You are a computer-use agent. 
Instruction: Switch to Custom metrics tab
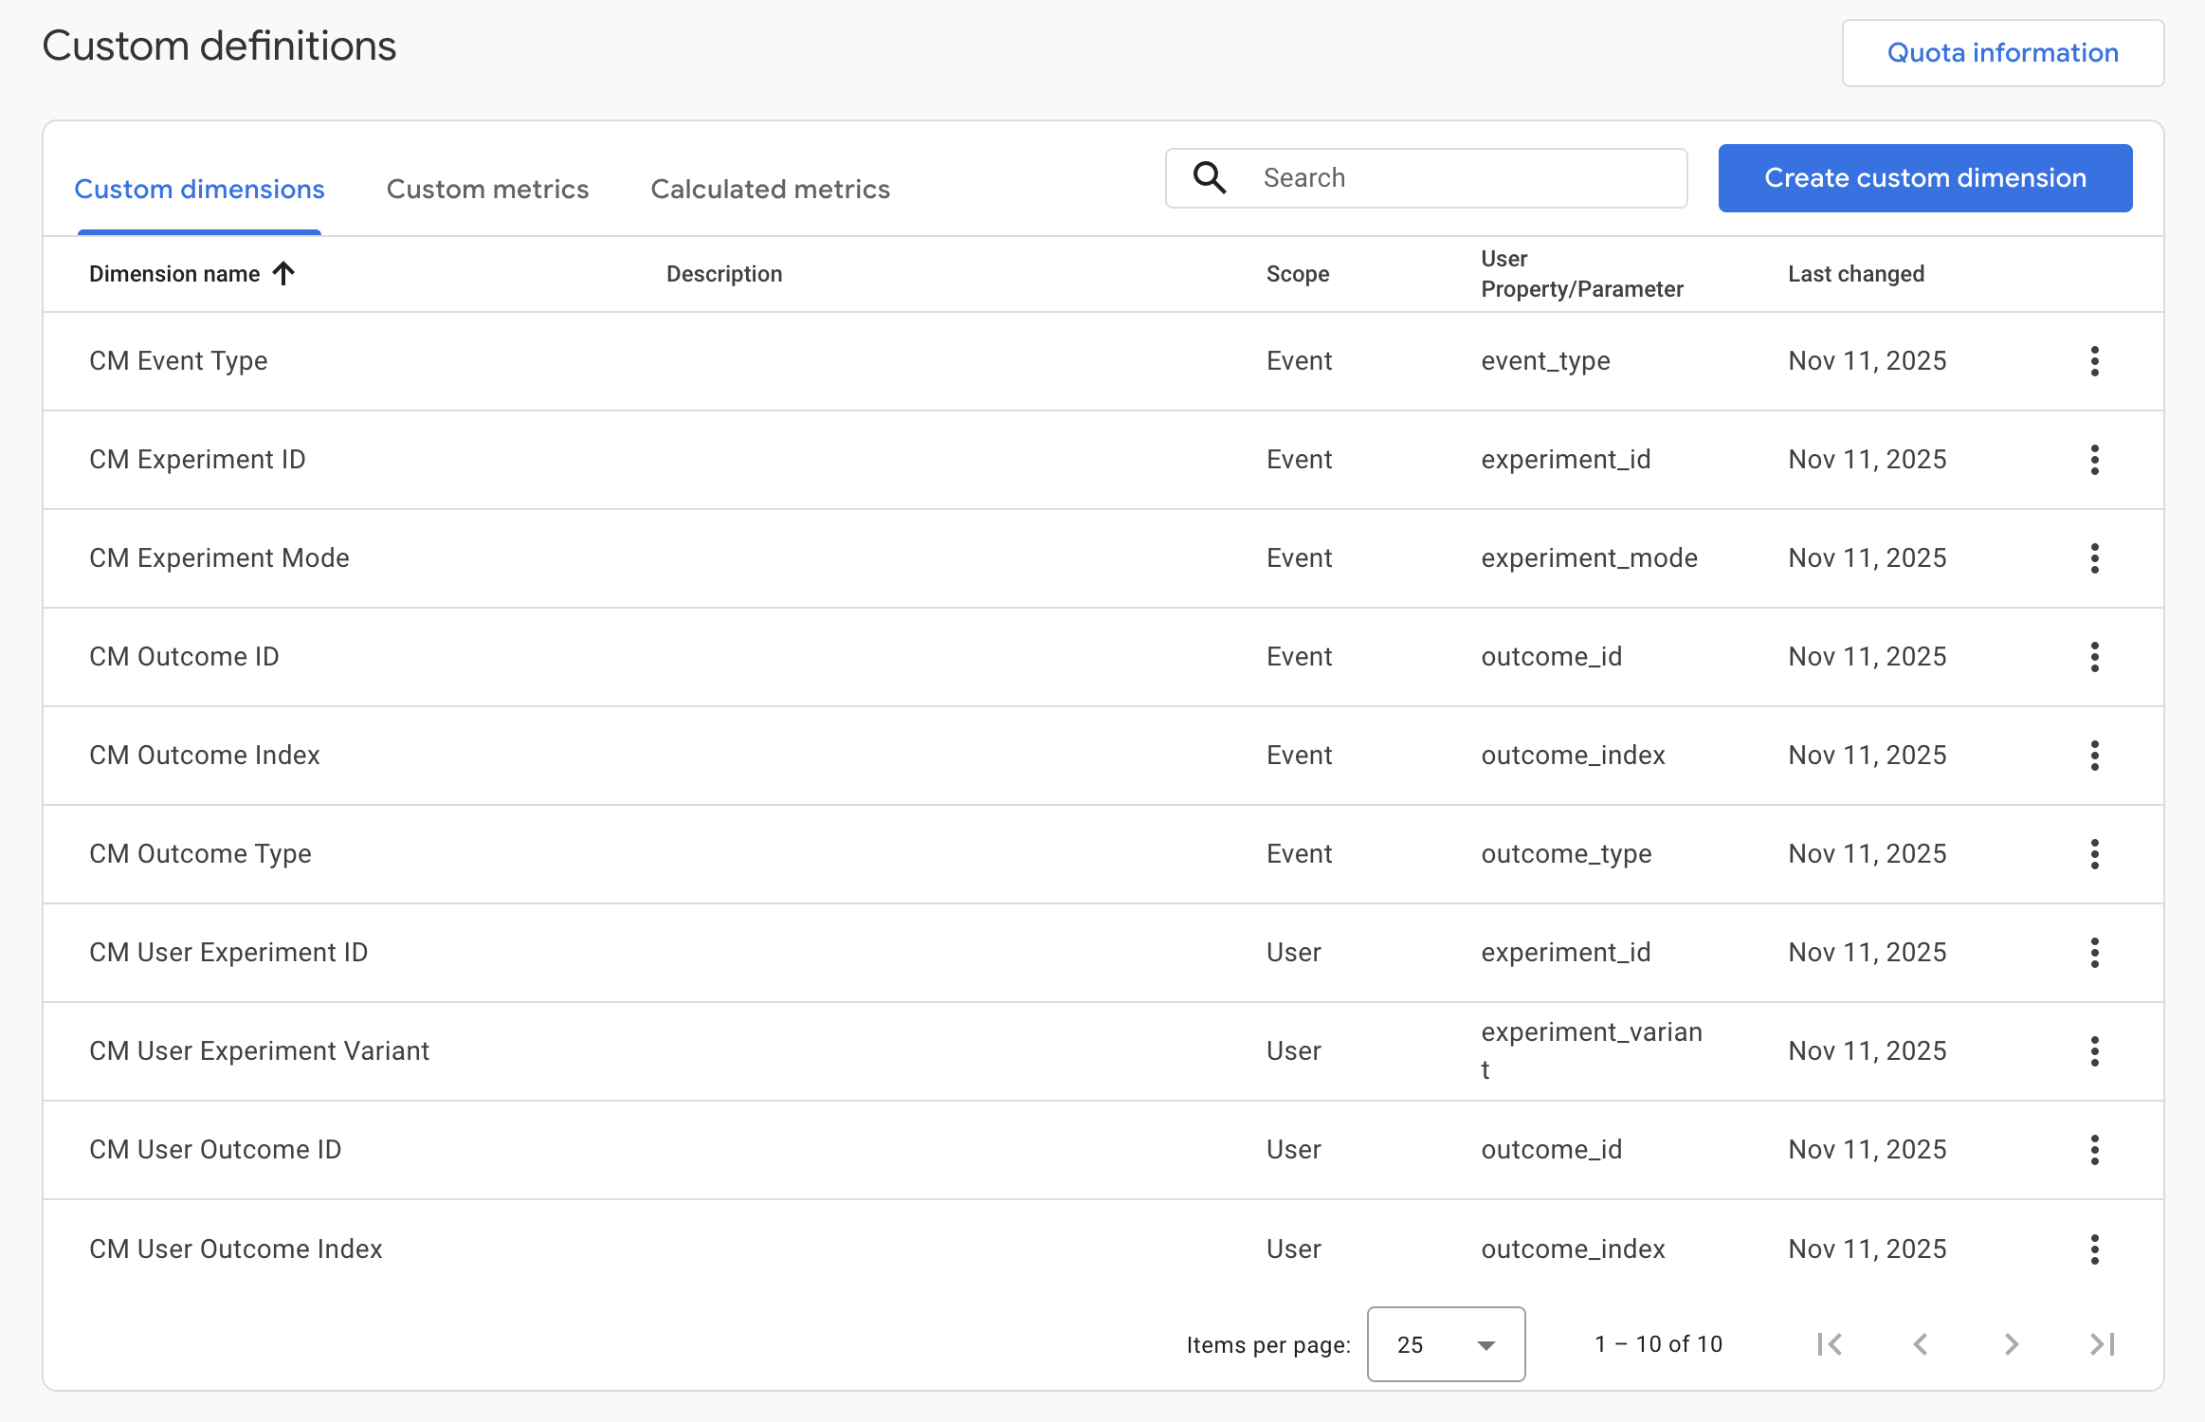click(x=487, y=190)
